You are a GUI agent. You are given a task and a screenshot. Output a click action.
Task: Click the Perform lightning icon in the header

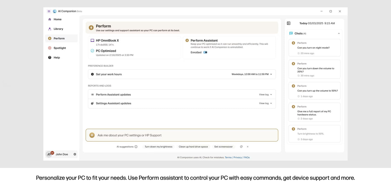[91, 28]
